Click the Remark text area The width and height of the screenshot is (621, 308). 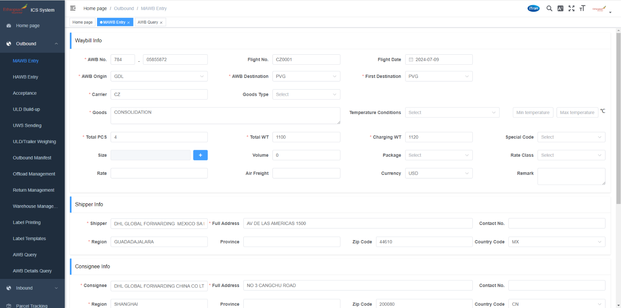[571, 176]
